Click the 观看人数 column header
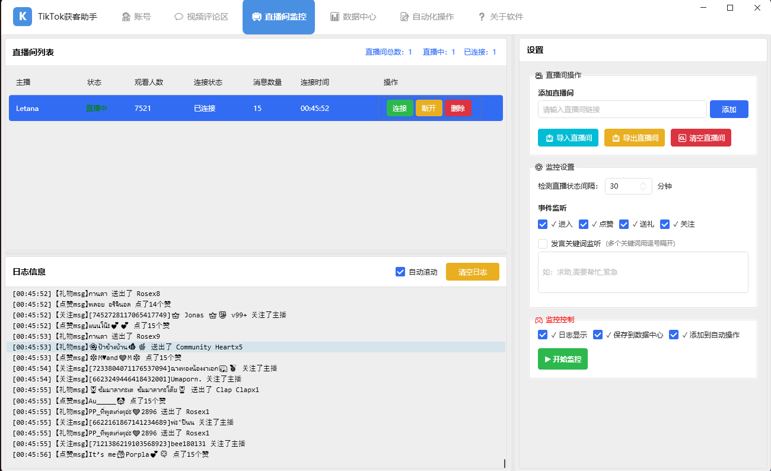This screenshot has height=471, width=771. click(x=149, y=82)
